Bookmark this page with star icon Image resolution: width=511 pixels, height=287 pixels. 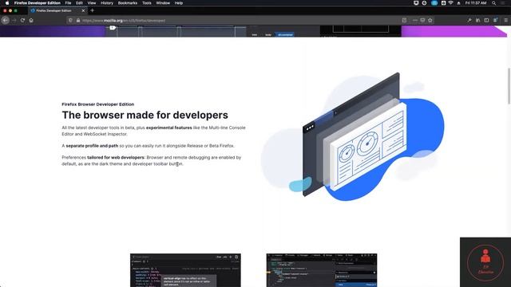(x=430, y=20)
